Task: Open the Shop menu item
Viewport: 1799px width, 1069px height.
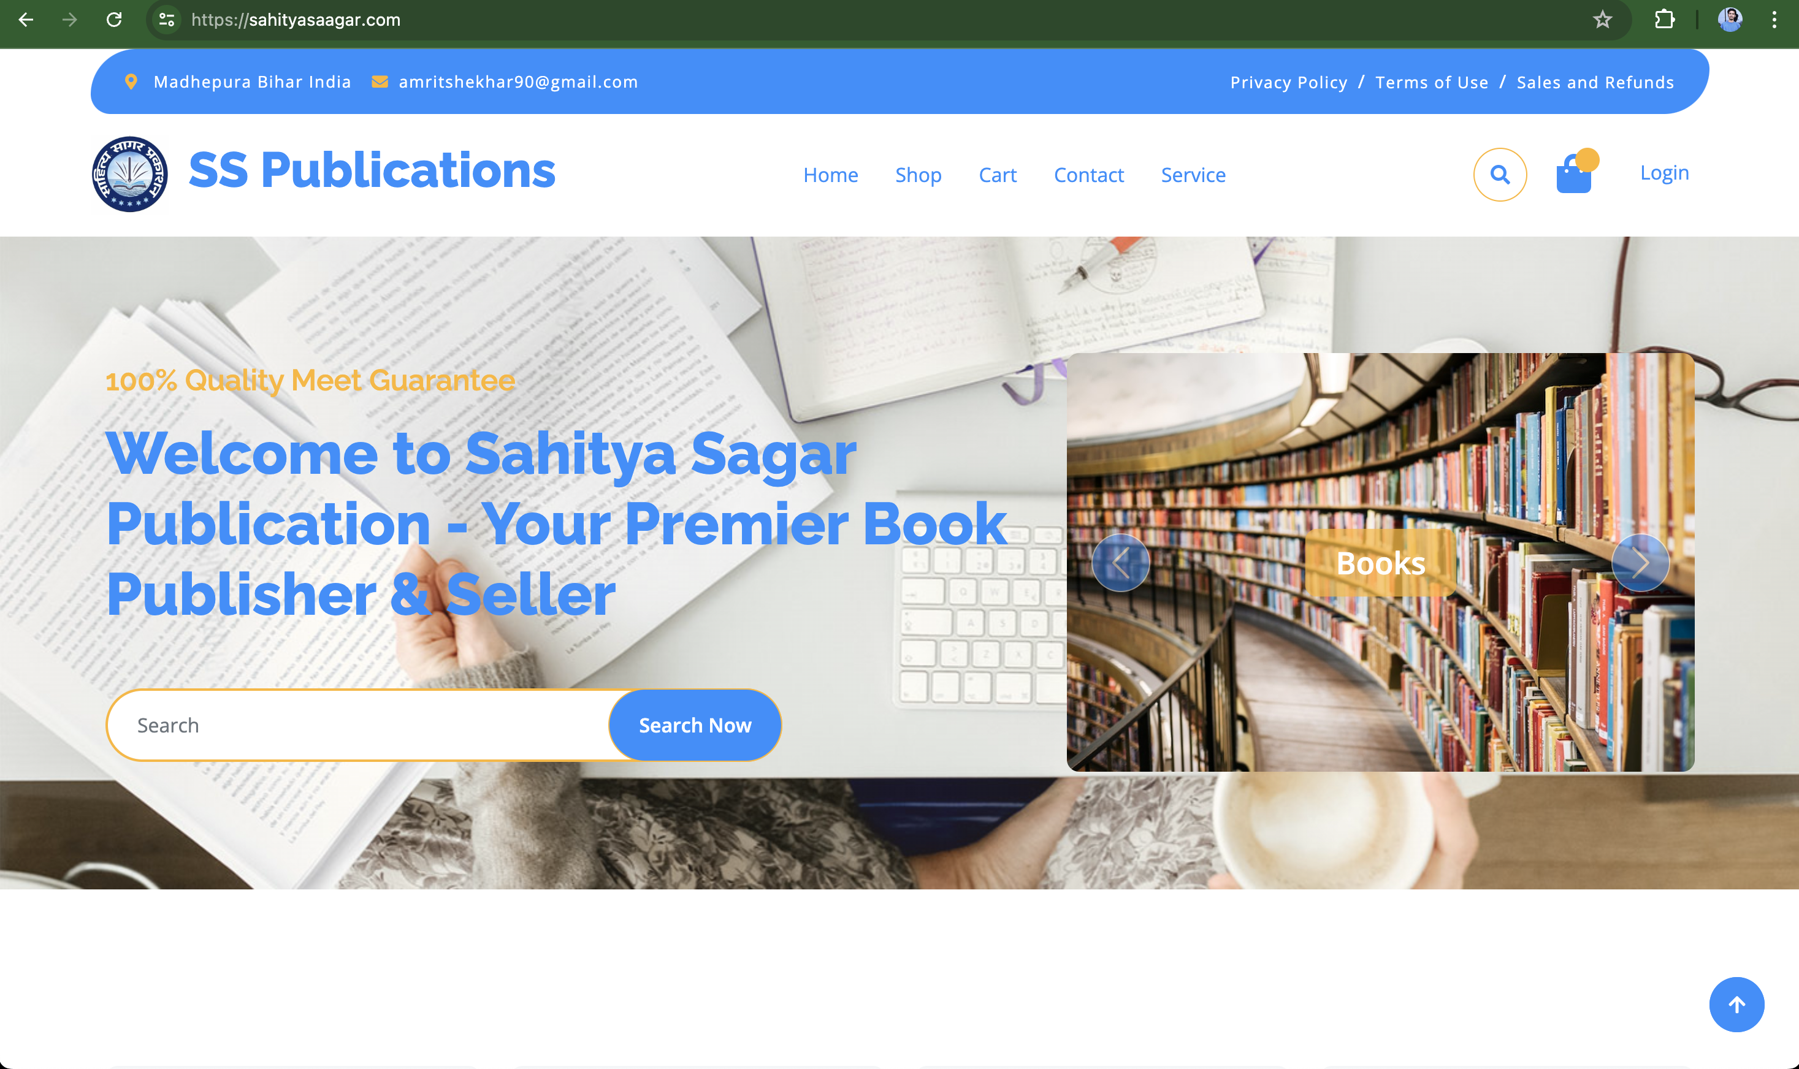Action: 918,175
